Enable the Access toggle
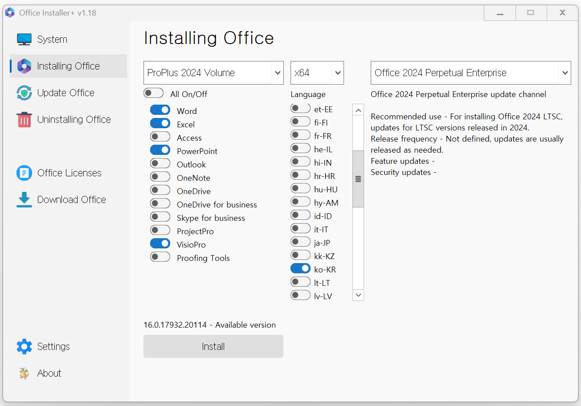This screenshot has height=406, width=581. 160,136
